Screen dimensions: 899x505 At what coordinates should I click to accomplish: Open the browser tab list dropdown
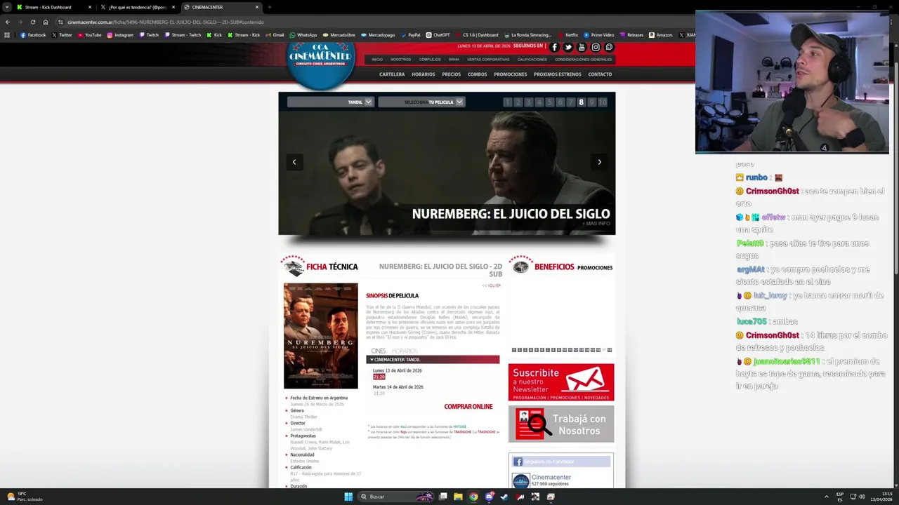[7, 7]
